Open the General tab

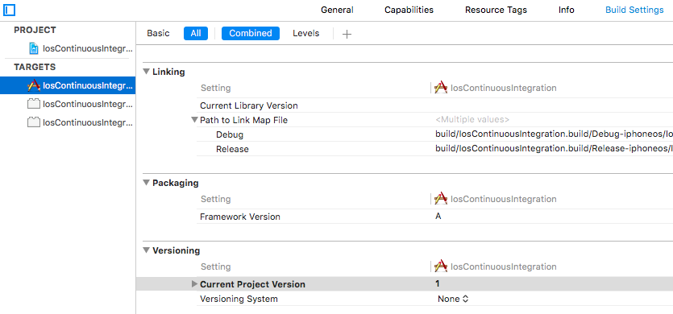coord(337,10)
